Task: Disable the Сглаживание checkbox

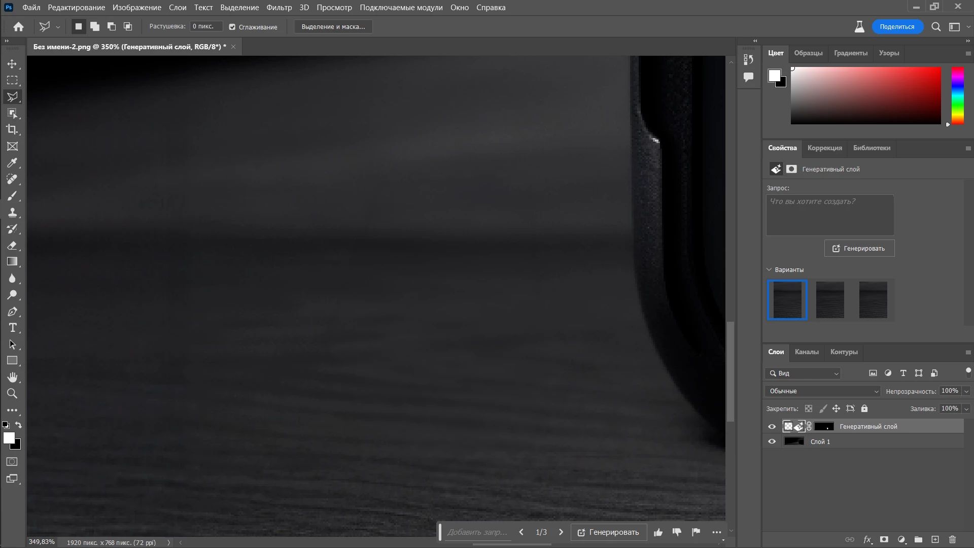Action: click(232, 27)
